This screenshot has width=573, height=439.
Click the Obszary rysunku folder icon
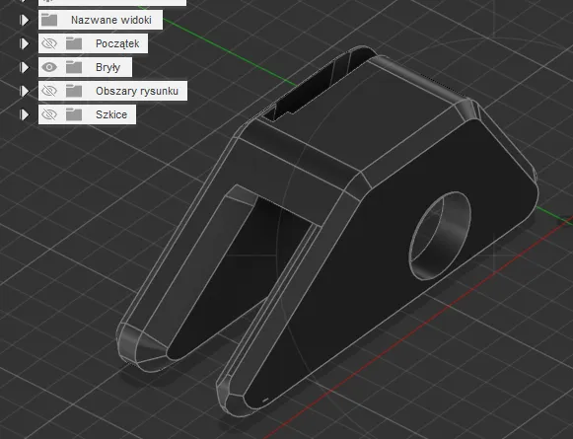tap(74, 91)
